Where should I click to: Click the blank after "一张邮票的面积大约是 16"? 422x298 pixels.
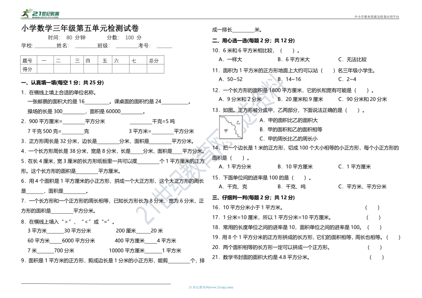97,102
